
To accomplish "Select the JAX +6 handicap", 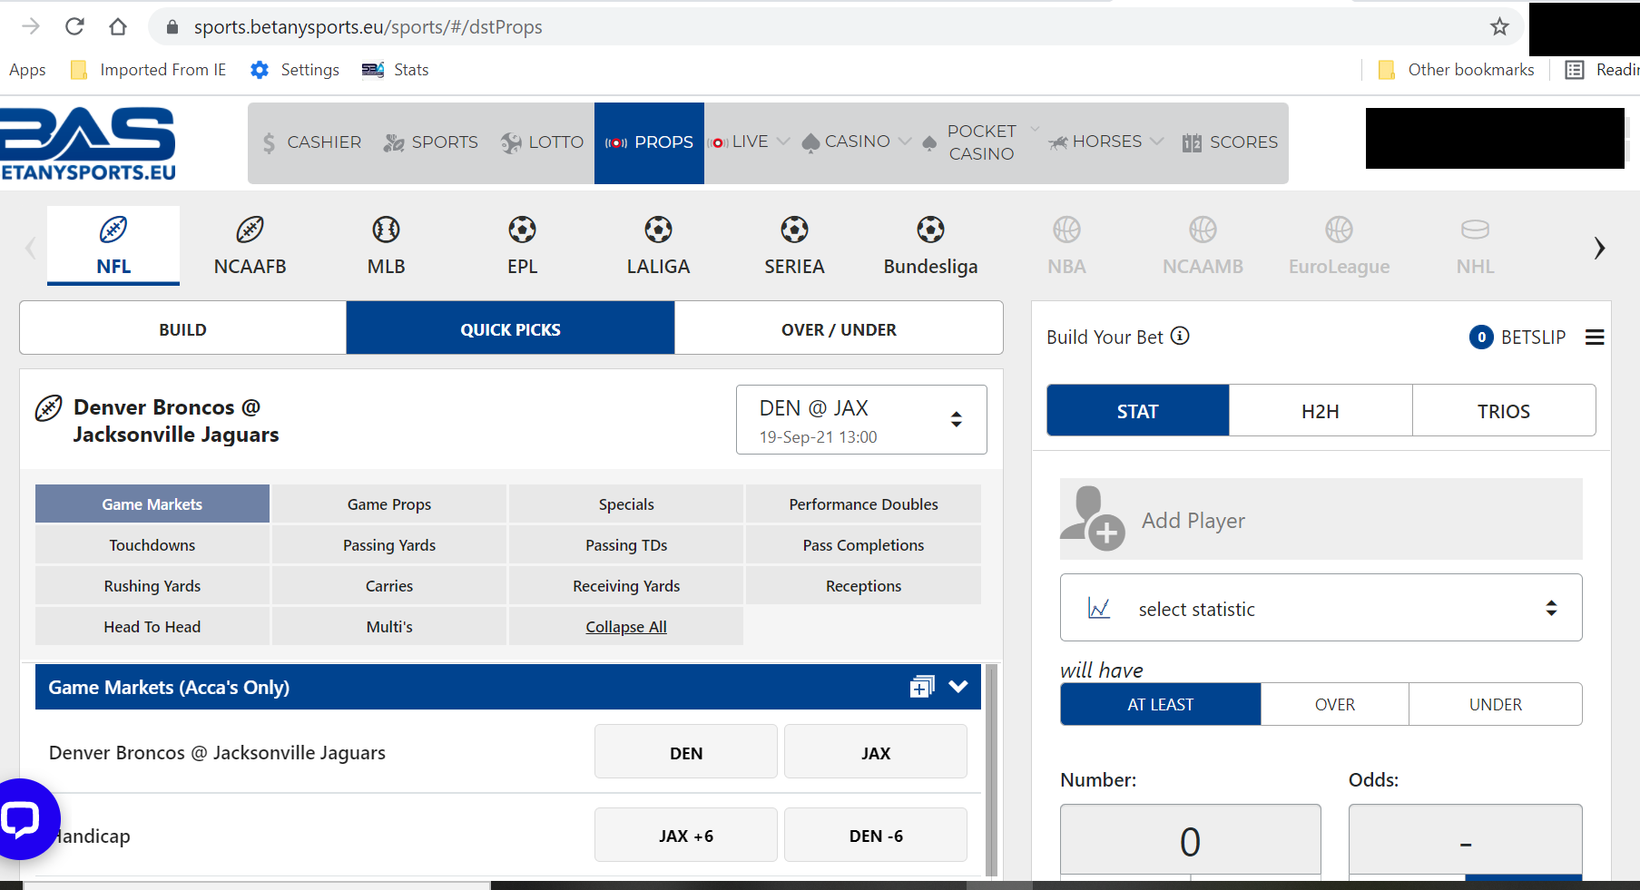I will click(x=686, y=836).
